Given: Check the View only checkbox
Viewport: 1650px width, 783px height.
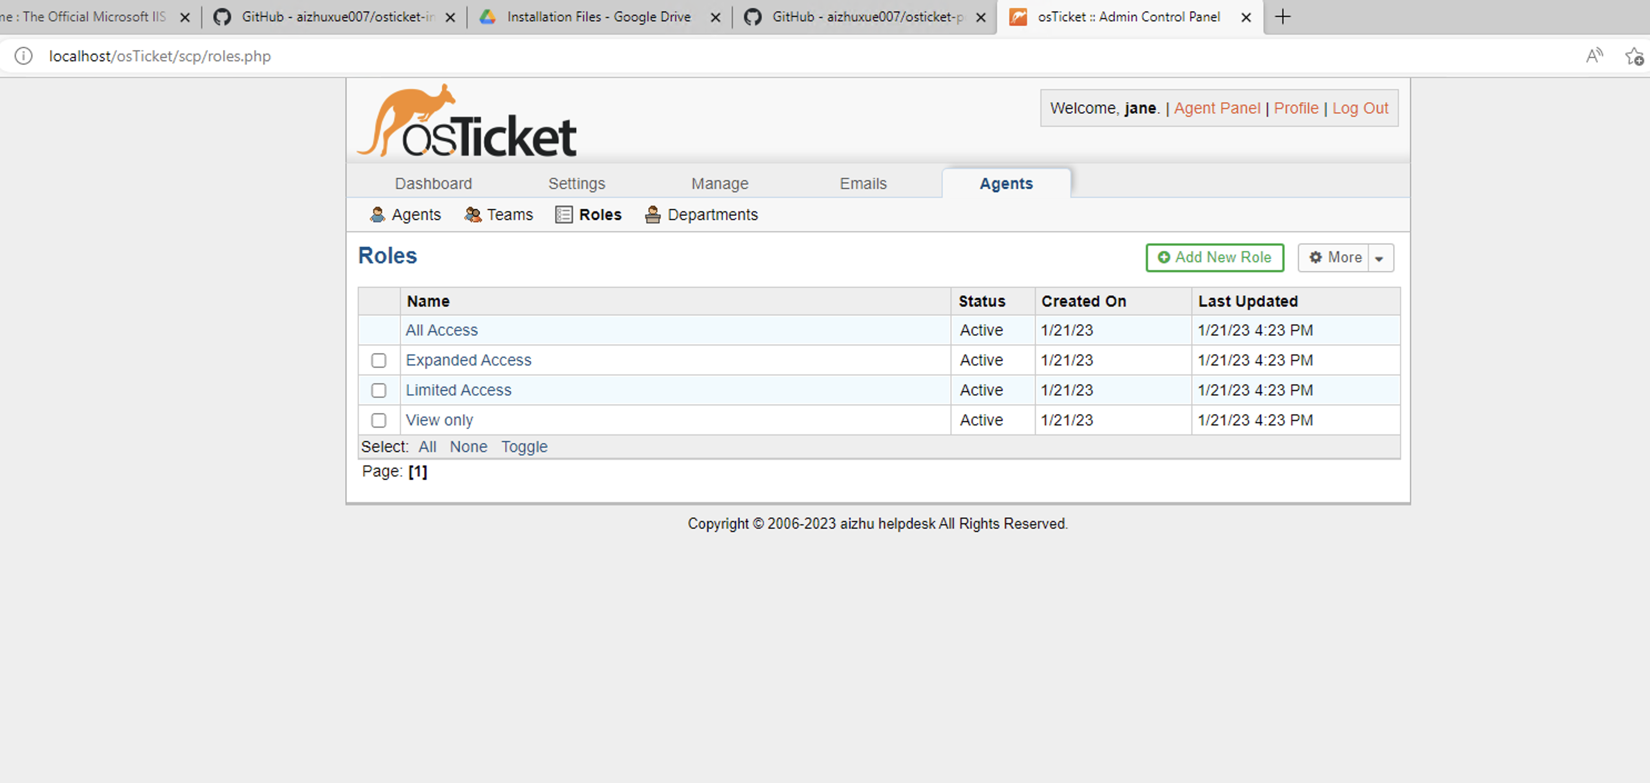Looking at the screenshot, I should point(379,420).
